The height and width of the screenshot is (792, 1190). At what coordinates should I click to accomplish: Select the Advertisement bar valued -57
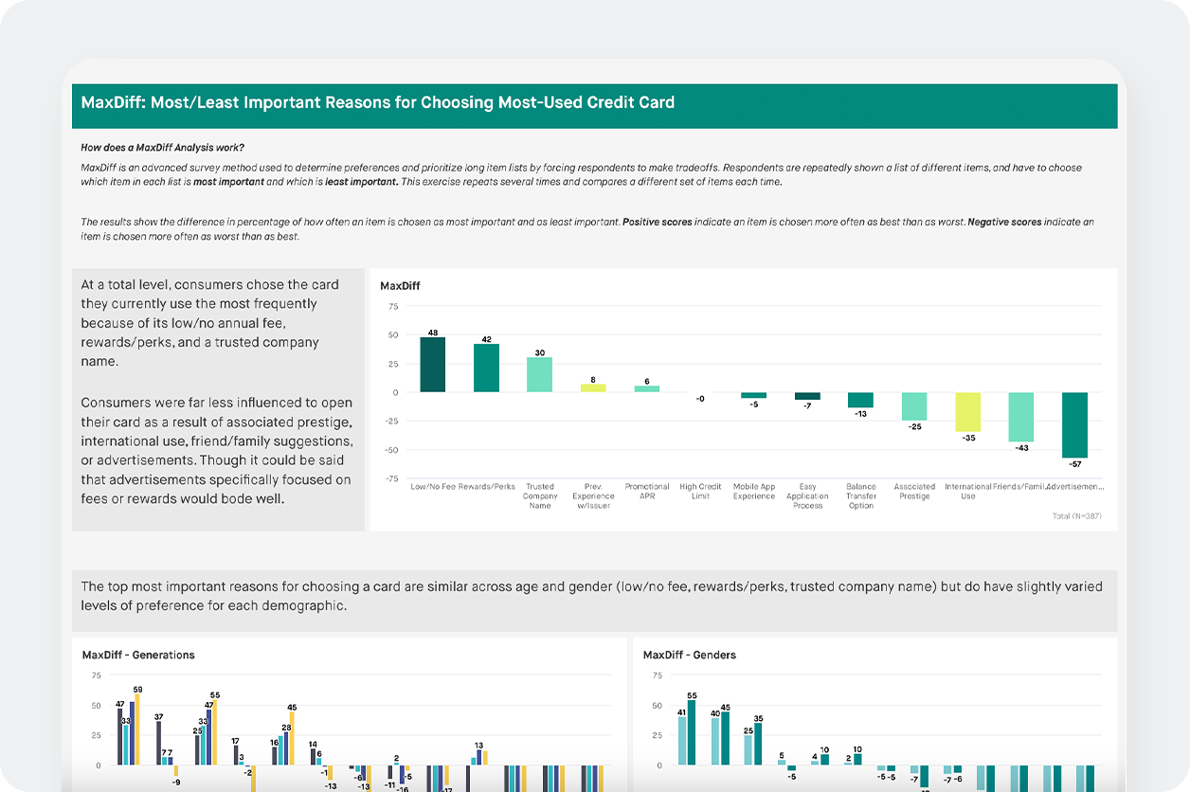tap(1074, 425)
